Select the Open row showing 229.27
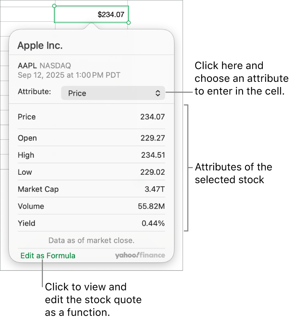The image size is (292, 320). pyautogui.click(x=91, y=138)
